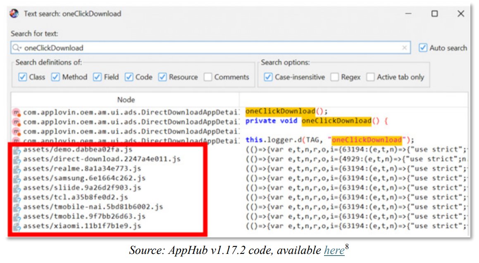Select the assets/realme.8a1a34e773.js result
479x263 pixels.
point(82,168)
